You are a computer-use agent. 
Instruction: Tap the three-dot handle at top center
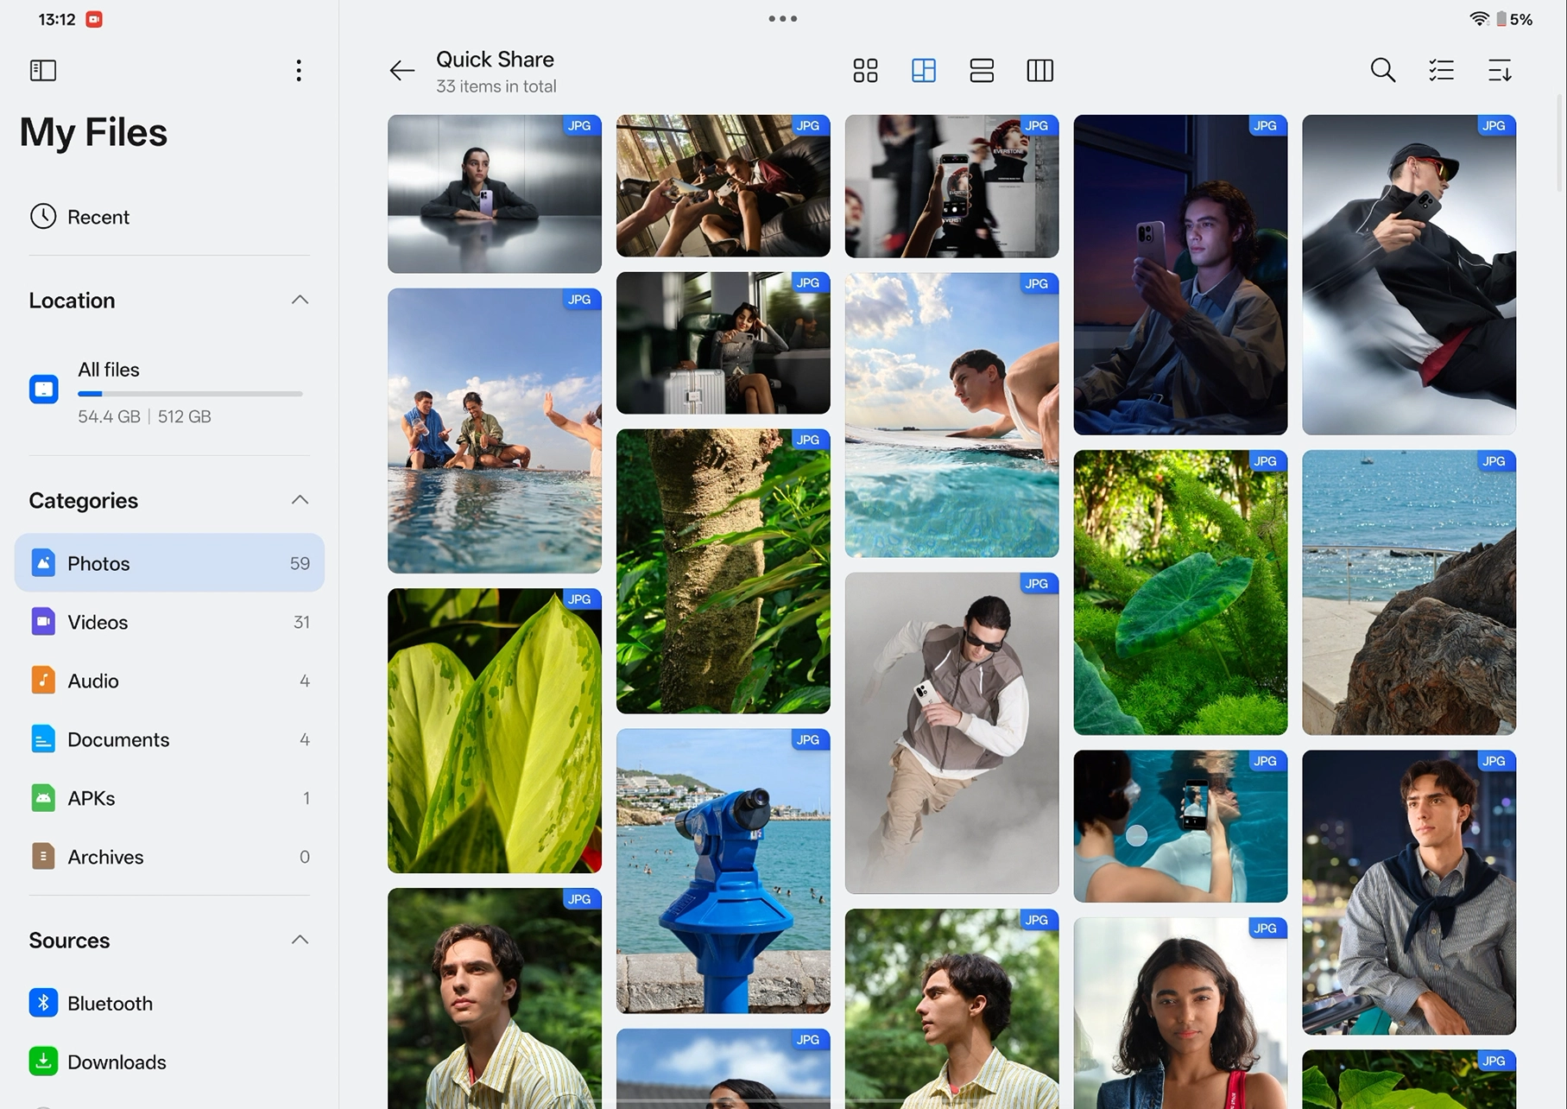pyautogui.click(x=783, y=18)
